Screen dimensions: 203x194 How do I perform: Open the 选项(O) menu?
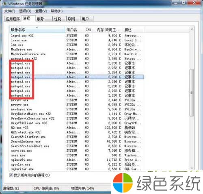[25, 11]
